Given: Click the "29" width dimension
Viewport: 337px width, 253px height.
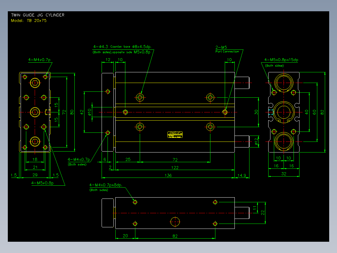Looking at the screenshot, I should coord(35,175).
